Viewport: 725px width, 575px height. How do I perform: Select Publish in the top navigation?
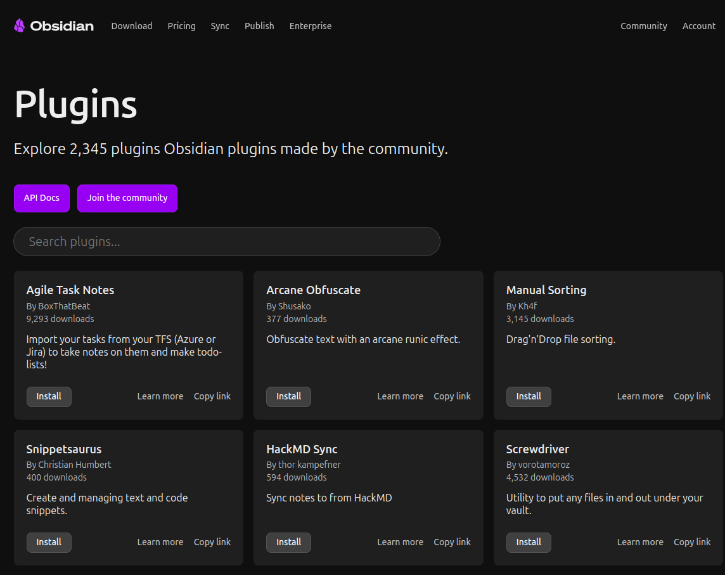coord(259,26)
